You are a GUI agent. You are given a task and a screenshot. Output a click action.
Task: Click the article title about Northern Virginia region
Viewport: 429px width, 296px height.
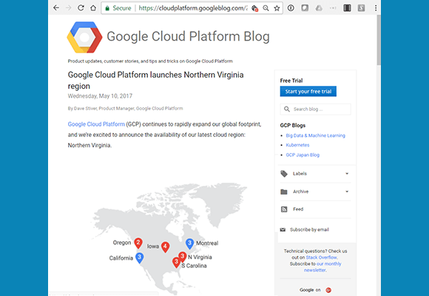point(155,80)
